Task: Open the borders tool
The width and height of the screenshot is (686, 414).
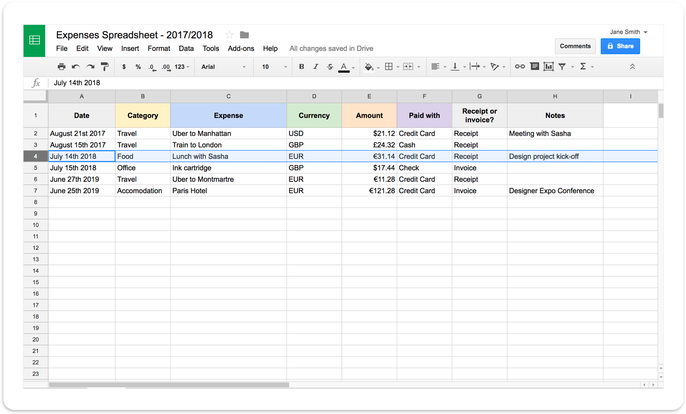Action: pos(389,67)
